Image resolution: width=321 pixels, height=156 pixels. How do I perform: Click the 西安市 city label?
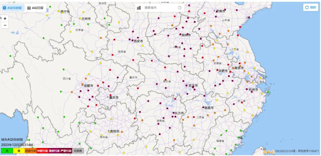[139, 41]
